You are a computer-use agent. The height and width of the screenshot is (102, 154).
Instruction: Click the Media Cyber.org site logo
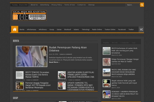coord(29,15)
